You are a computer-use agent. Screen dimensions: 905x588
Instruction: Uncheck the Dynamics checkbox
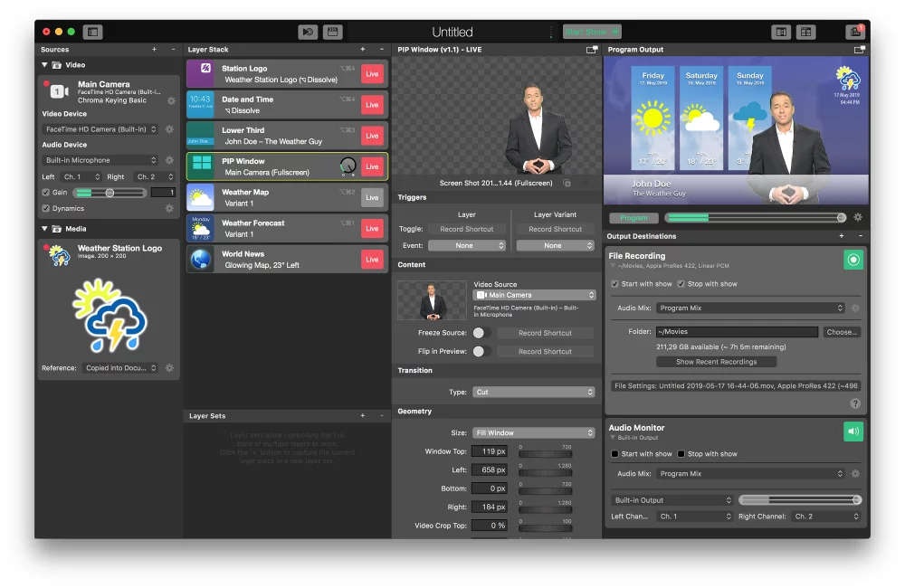pyautogui.click(x=45, y=208)
